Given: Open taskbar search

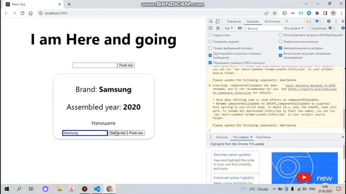Looking at the screenshot, I should pyautogui.click(x=19, y=189).
